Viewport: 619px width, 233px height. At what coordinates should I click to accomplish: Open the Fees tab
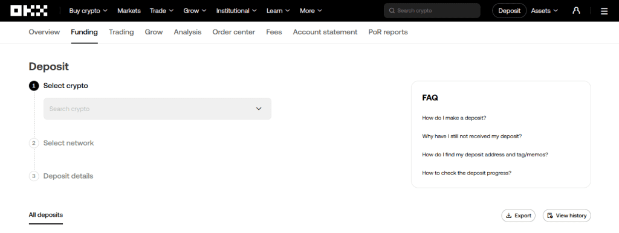tap(274, 33)
